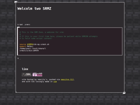Select comment 'This is the SRM Zone' line
Screen dimensions: 140x105
42,32
